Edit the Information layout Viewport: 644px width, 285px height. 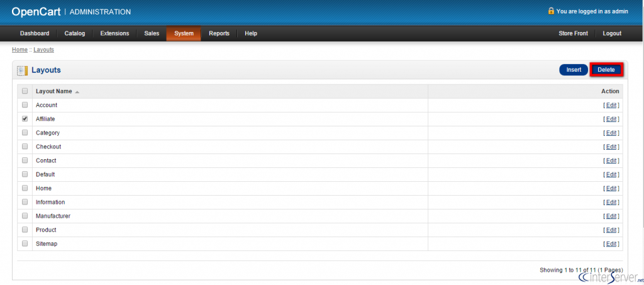[x=611, y=203]
